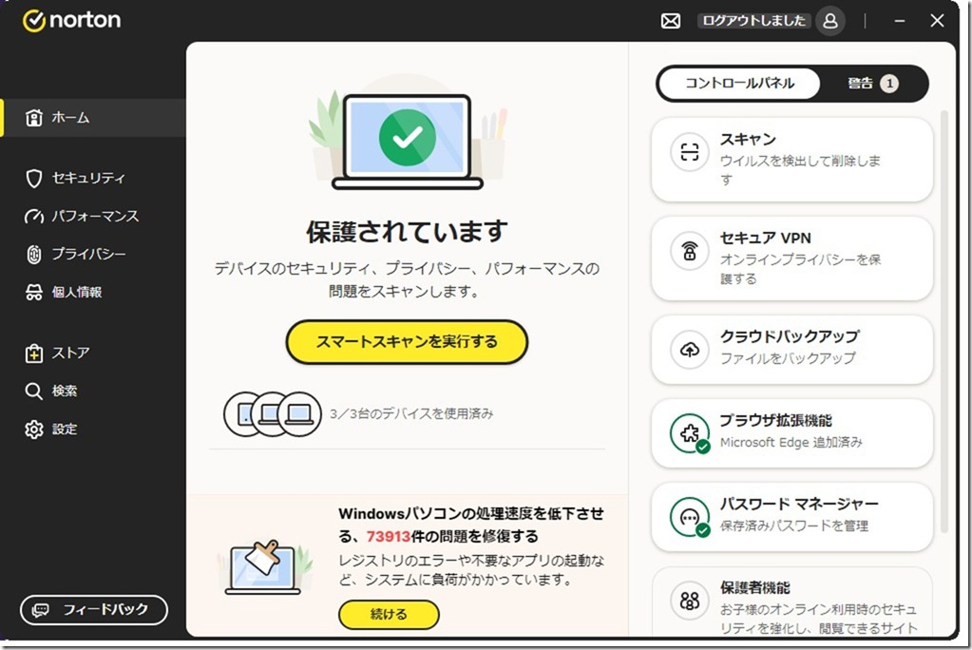Image resolution: width=972 pixels, height=650 pixels.
Task: Click the 続ける button
Action: click(389, 615)
